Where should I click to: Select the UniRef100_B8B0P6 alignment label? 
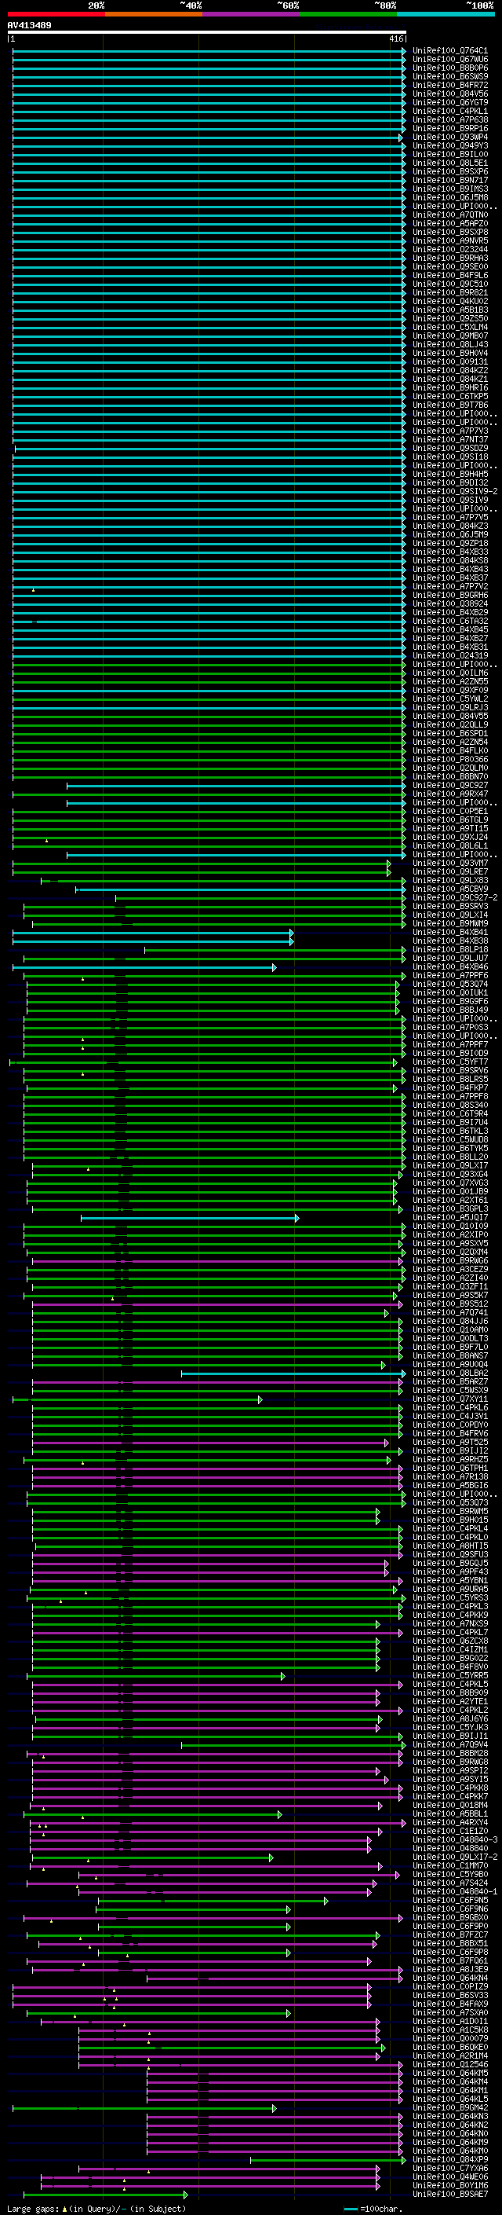(449, 68)
